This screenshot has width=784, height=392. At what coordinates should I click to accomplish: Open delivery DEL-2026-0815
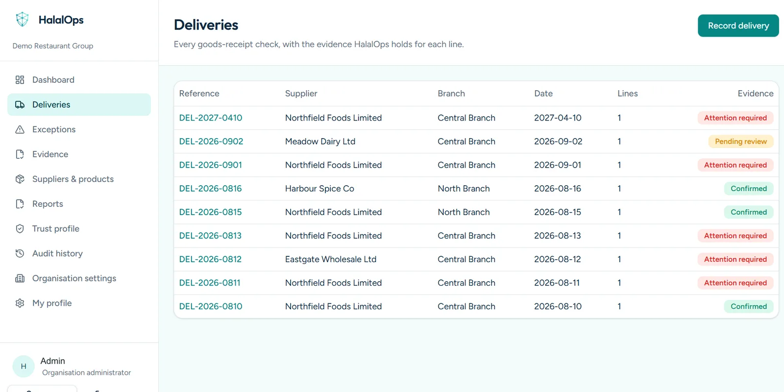point(211,212)
